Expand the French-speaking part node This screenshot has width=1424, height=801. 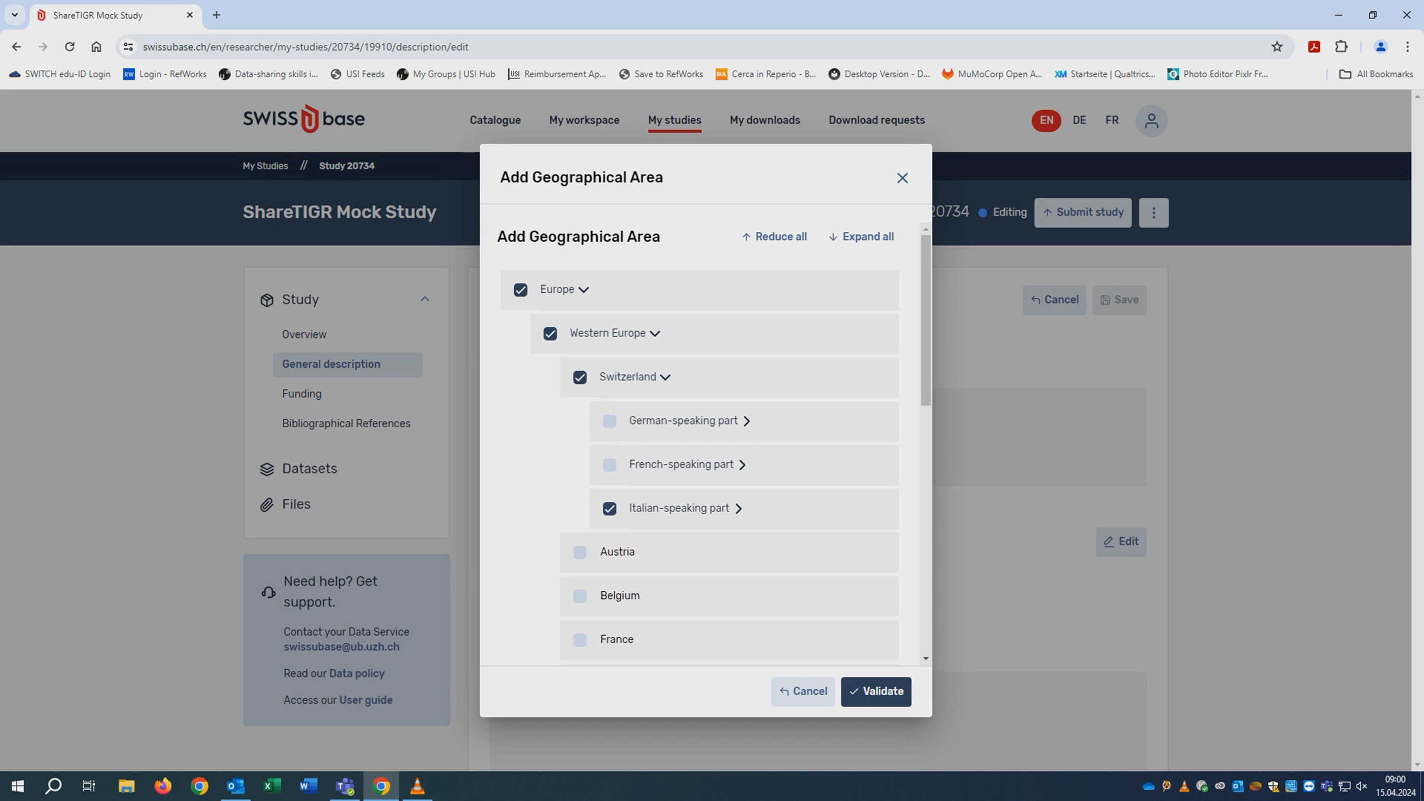742,465
